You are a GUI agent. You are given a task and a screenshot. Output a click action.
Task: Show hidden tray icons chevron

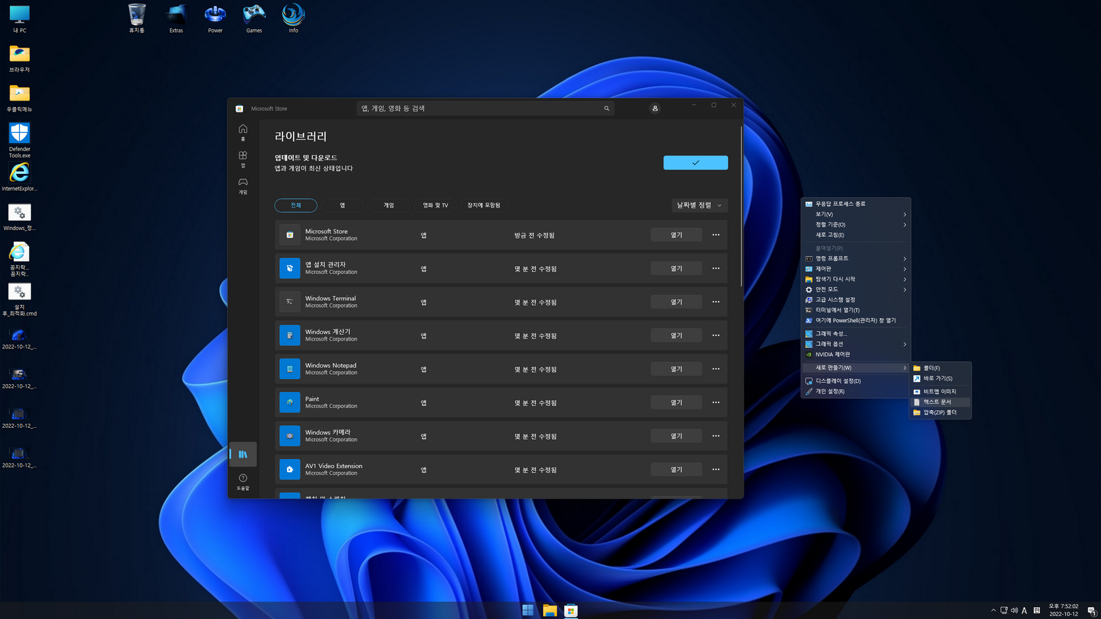[x=993, y=610]
